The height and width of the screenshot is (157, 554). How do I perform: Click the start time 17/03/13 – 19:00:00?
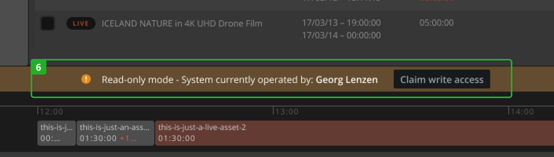point(341,23)
